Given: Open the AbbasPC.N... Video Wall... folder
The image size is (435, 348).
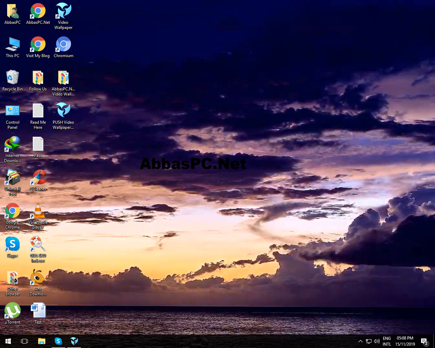Looking at the screenshot, I should (x=63, y=83).
